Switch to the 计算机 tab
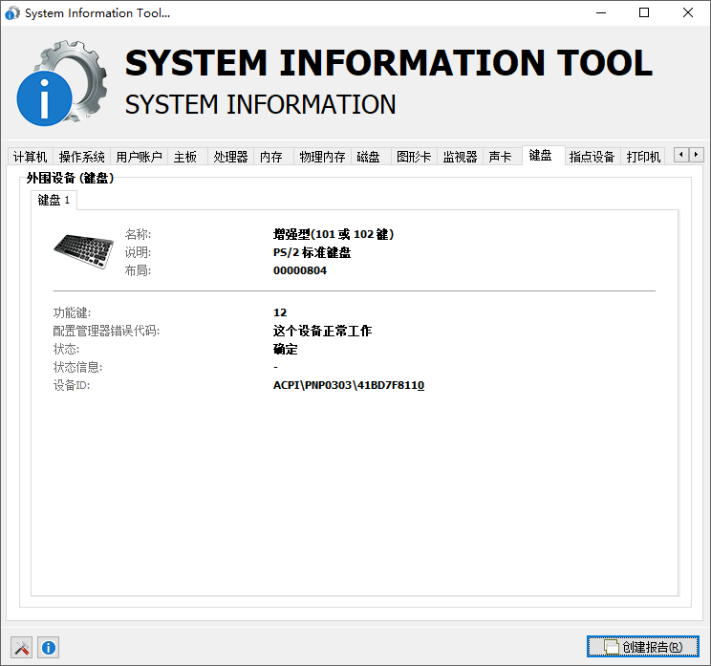The image size is (711, 666). [31, 157]
